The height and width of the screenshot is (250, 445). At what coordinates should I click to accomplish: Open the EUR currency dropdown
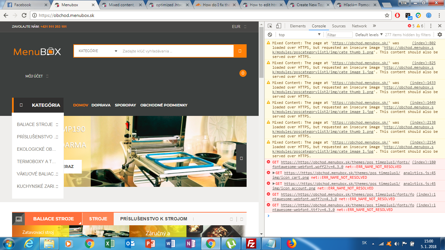(239, 27)
